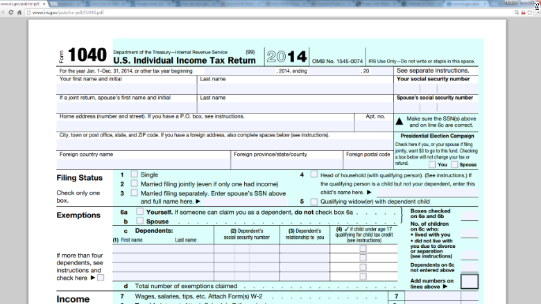
Task: Click the Boxes checked on 6a and 6b field
Action: pyautogui.click(x=470, y=216)
